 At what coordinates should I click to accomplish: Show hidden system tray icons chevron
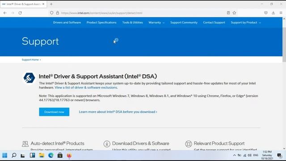point(234,155)
